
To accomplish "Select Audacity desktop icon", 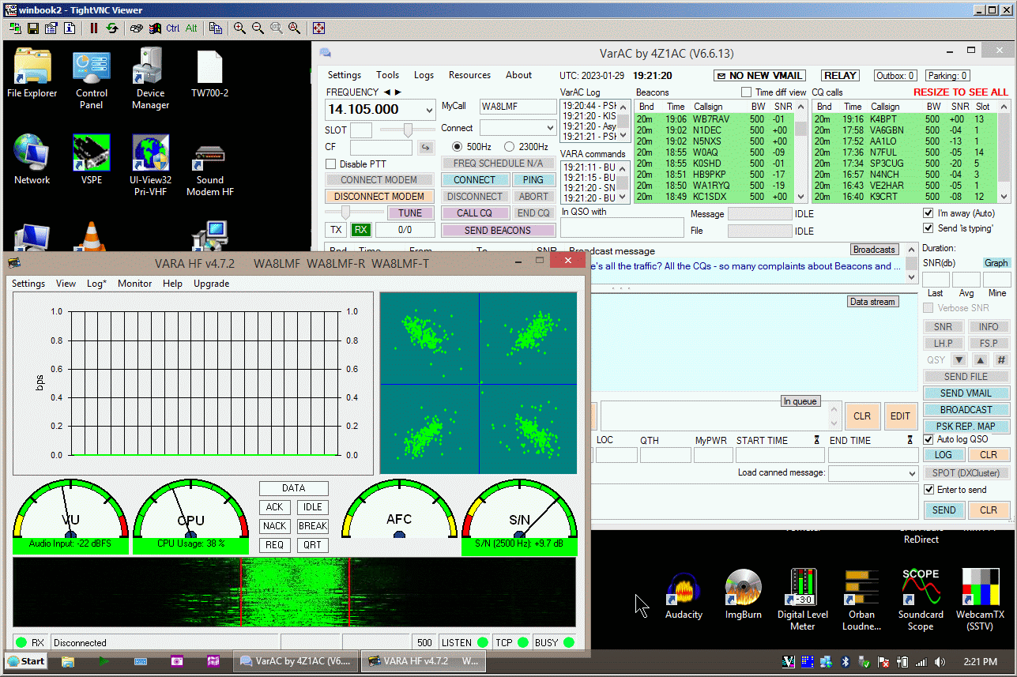I will click(x=684, y=596).
